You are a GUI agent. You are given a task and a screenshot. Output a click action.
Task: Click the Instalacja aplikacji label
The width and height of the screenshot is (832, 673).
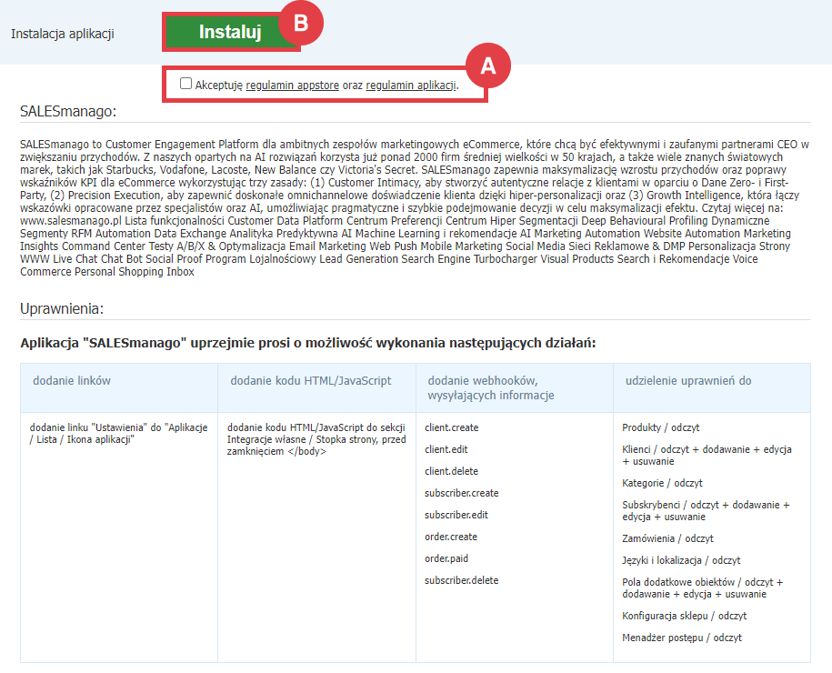click(x=63, y=34)
